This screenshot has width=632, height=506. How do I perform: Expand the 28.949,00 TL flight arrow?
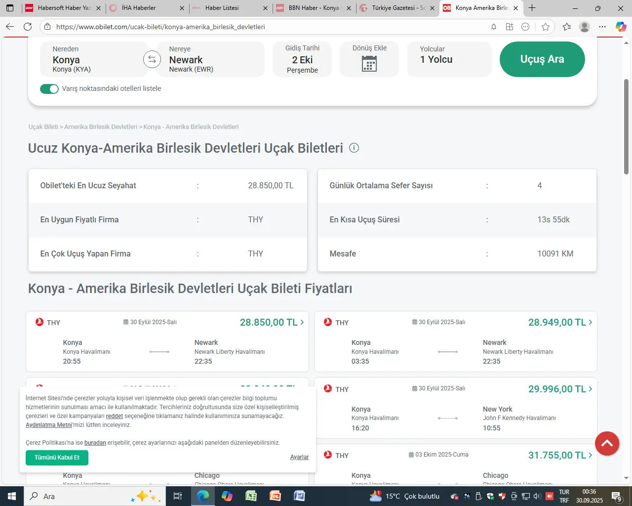tap(591, 322)
